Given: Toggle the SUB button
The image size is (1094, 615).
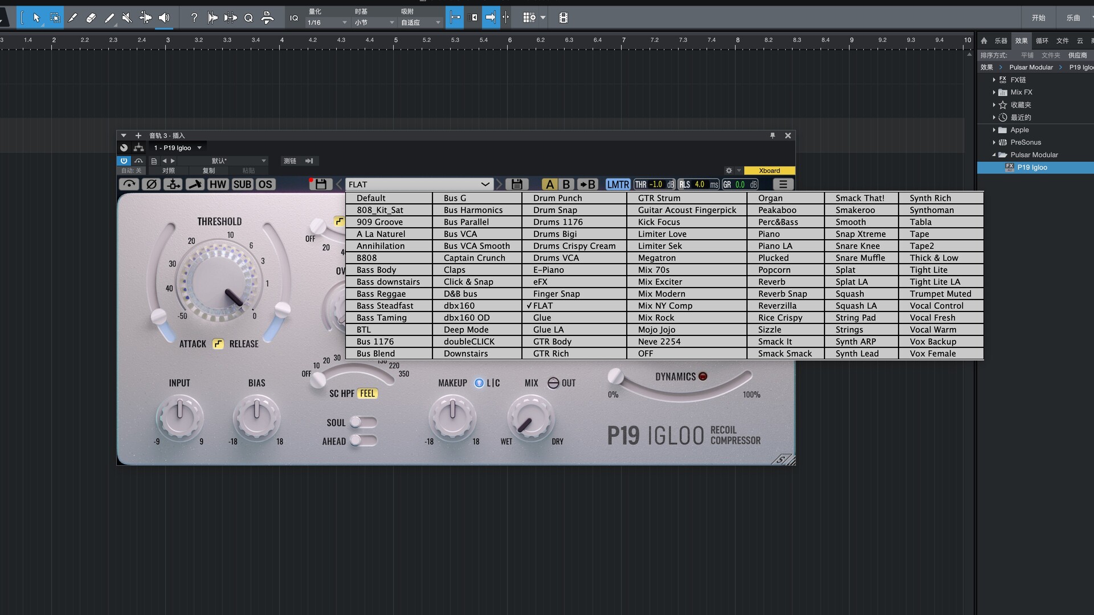Looking at the screenshot, I should 242,184.
